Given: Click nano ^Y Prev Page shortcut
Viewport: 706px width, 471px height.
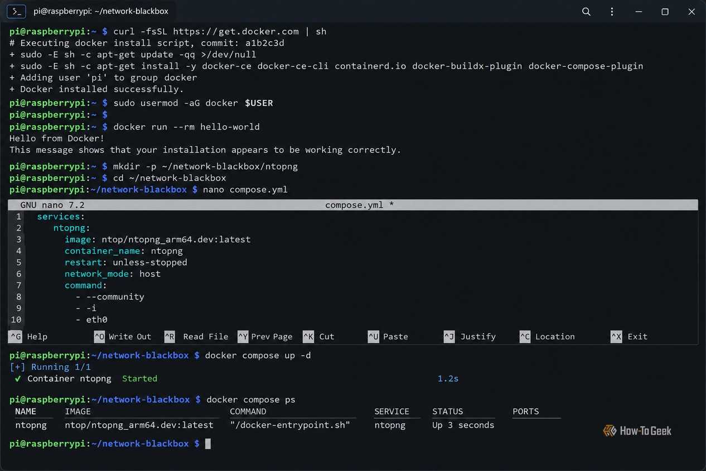Looking at the screenshot, I should pyautogui.click(x=265, y=337).
